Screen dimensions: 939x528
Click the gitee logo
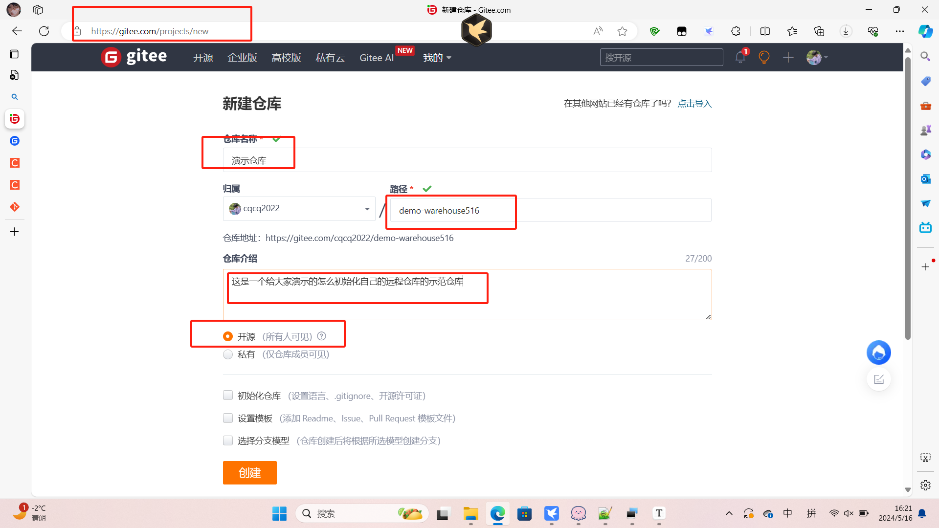point(134,57)
